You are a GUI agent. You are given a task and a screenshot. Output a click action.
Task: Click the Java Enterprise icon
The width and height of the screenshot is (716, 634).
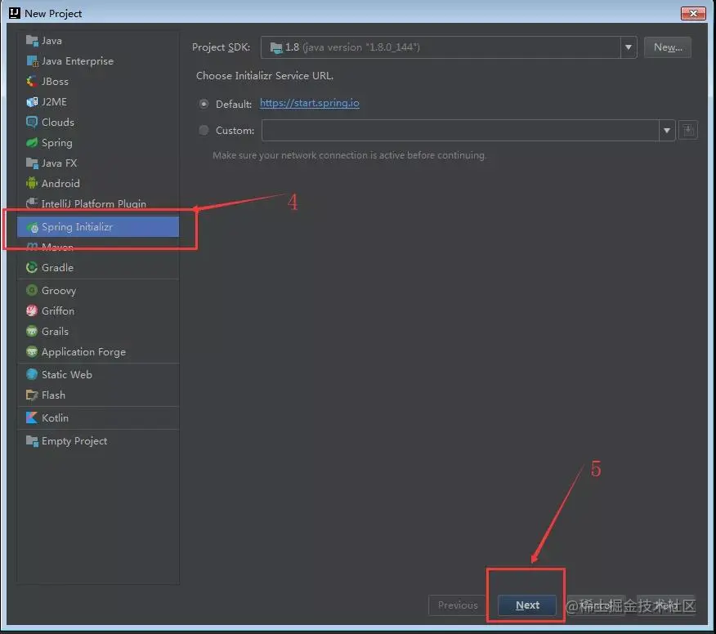(32, 61)
